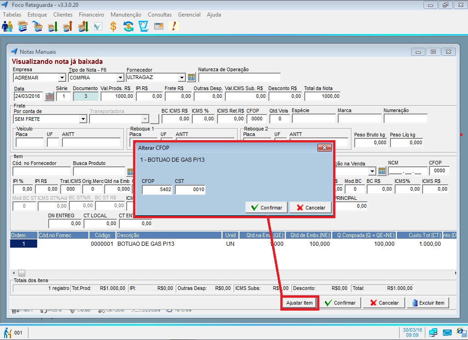Click the window with sun icon in toolbar
Image resolution: width=468 pixels, height=340 pixels.
159,26
